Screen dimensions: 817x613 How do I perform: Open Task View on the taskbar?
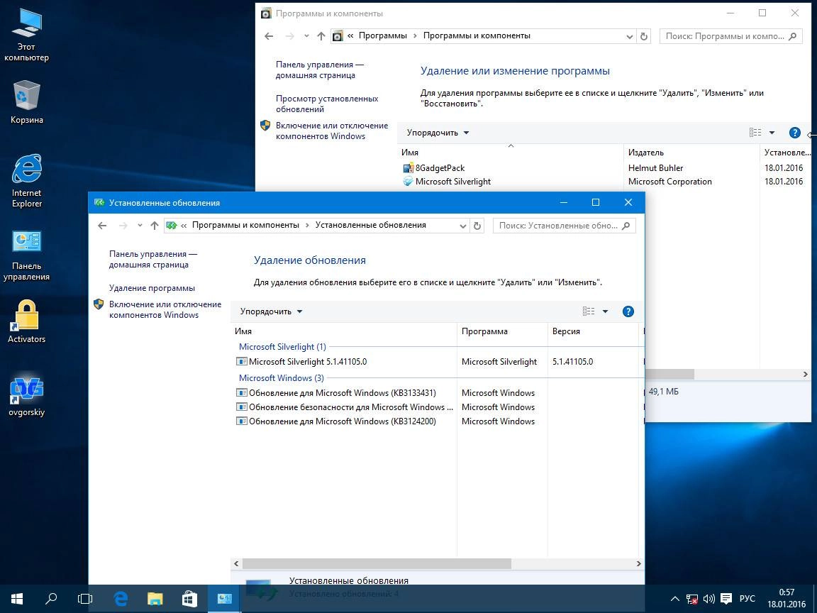[85, 598]
